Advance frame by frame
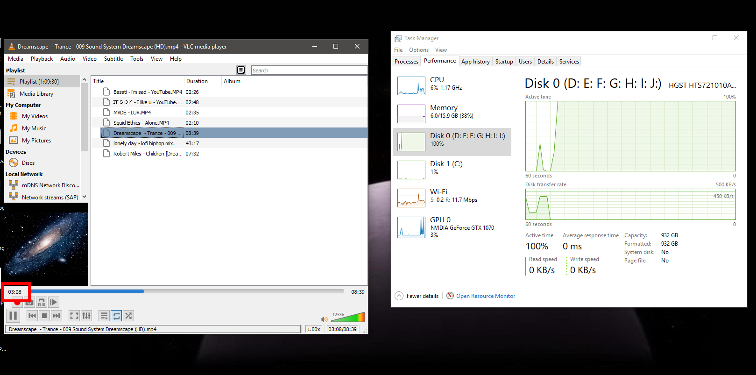Viewport: 756px width, 375px height. point(53,302)
